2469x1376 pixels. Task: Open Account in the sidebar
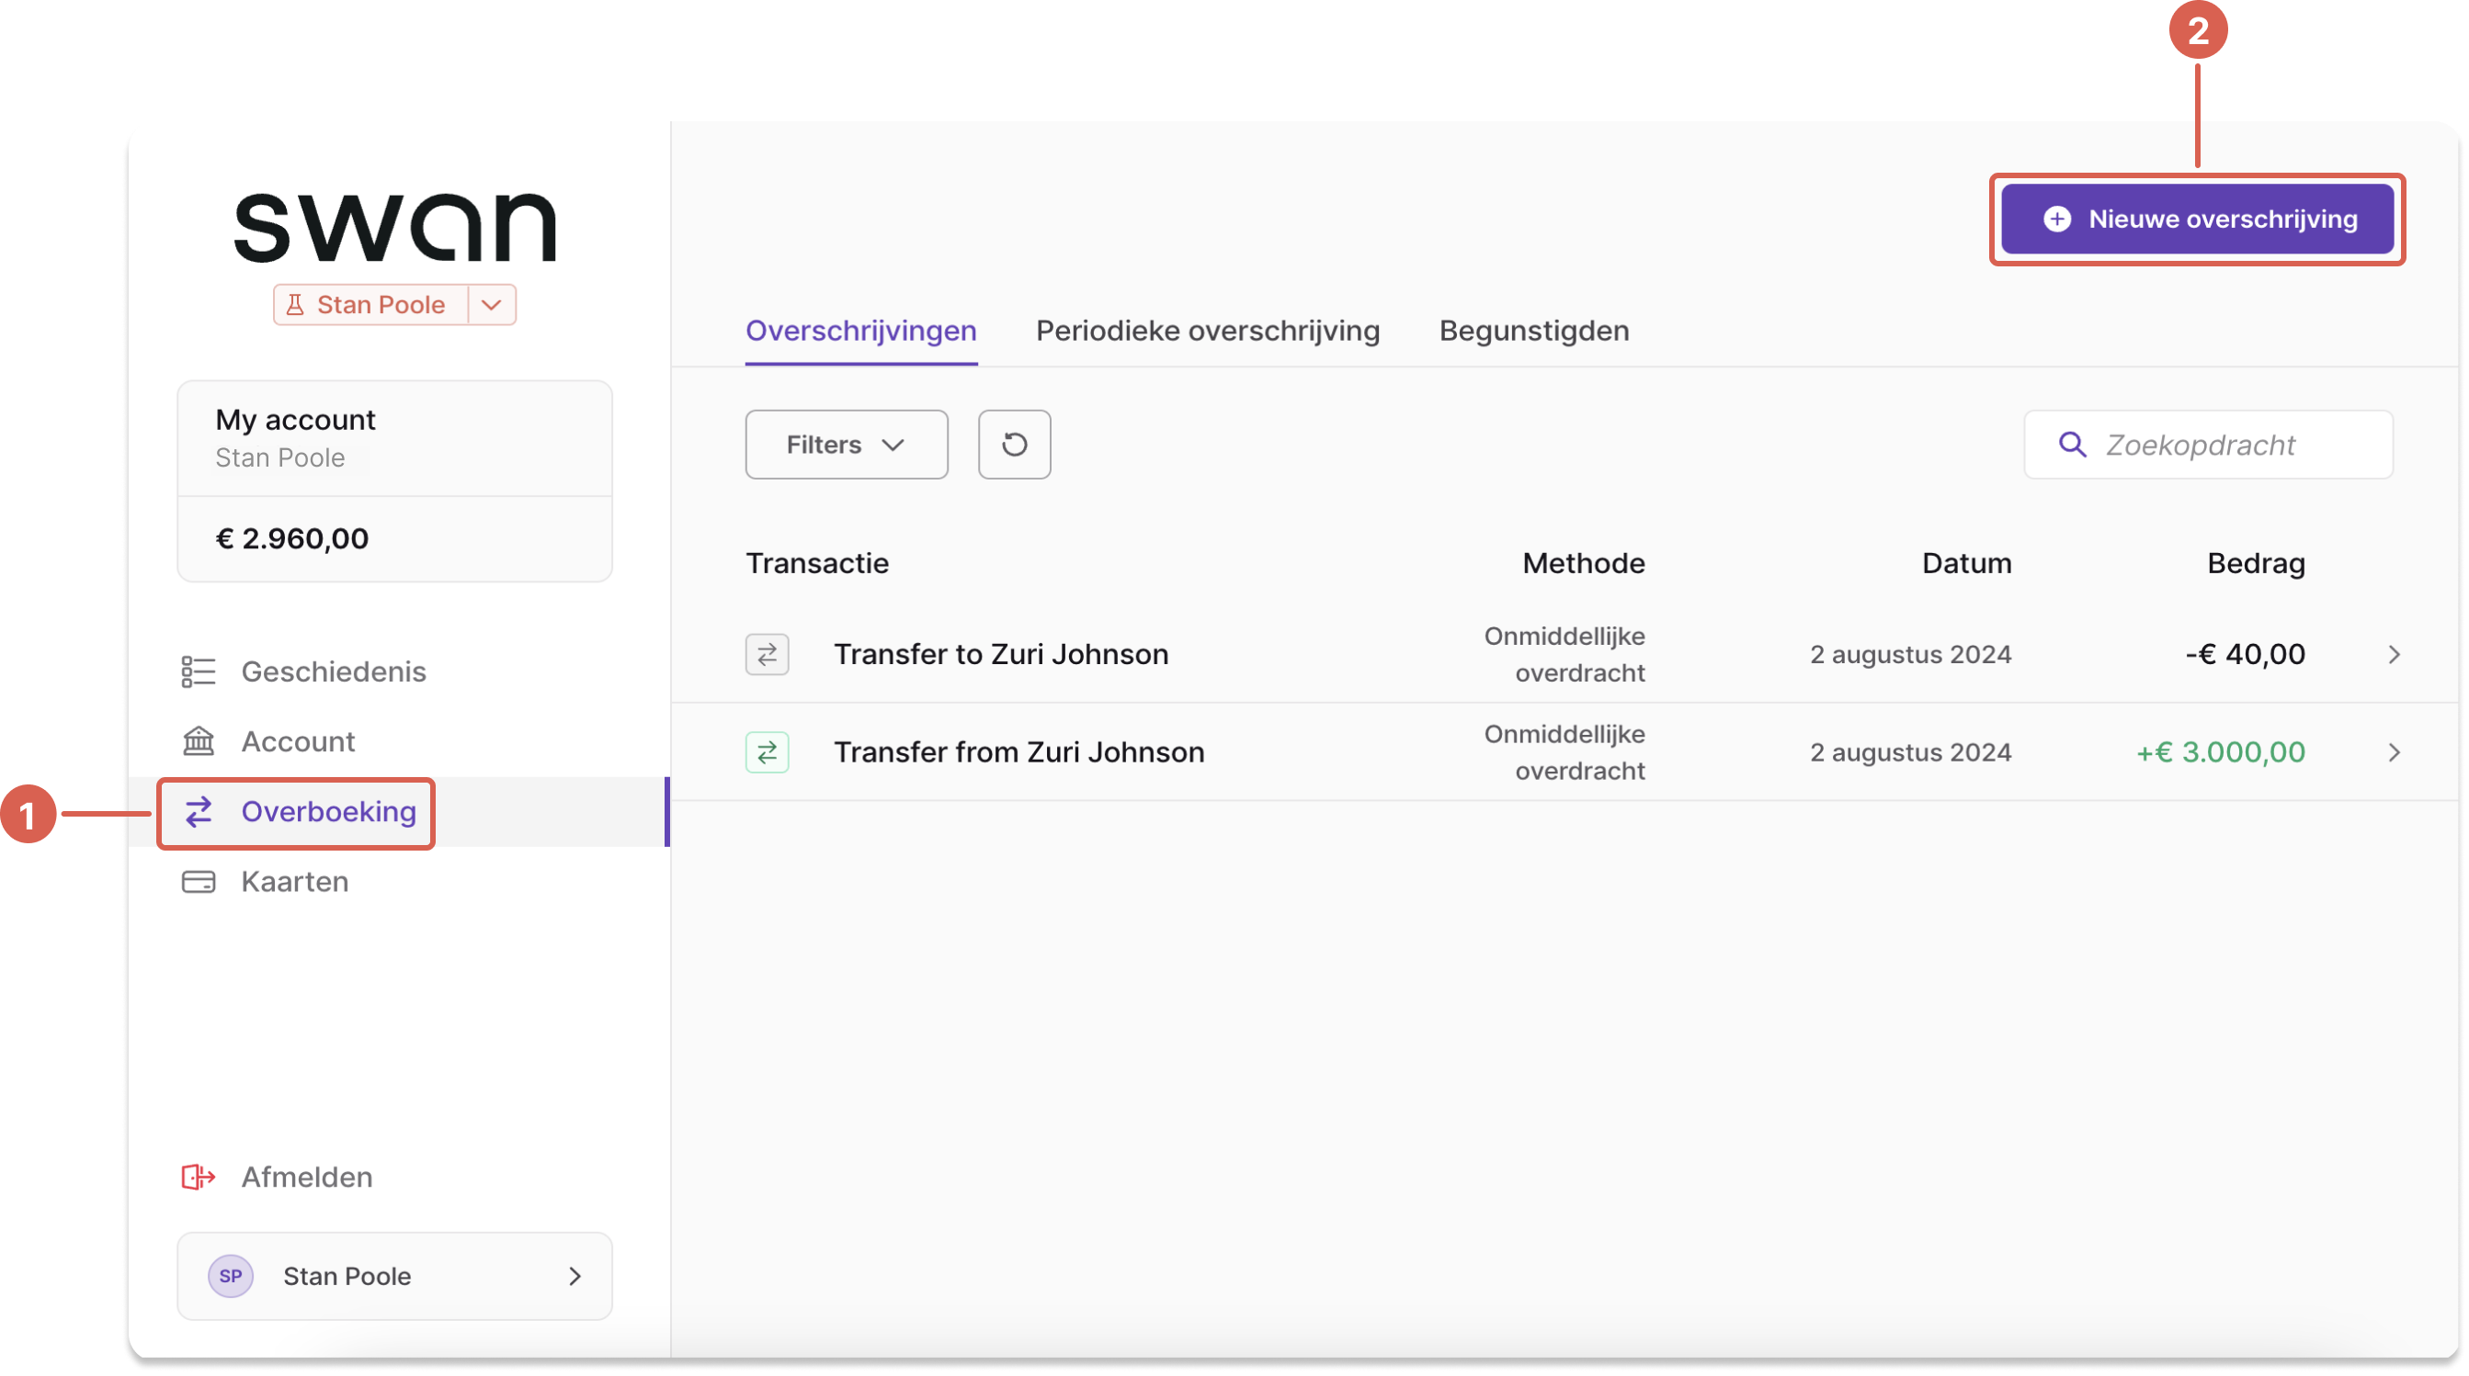coord(298,742)
